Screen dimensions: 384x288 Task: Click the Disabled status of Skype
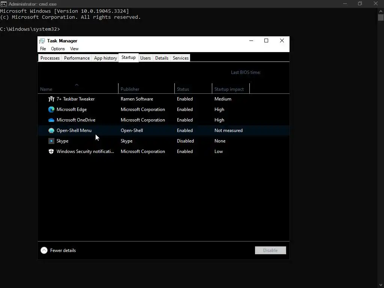tap(185, 141)
